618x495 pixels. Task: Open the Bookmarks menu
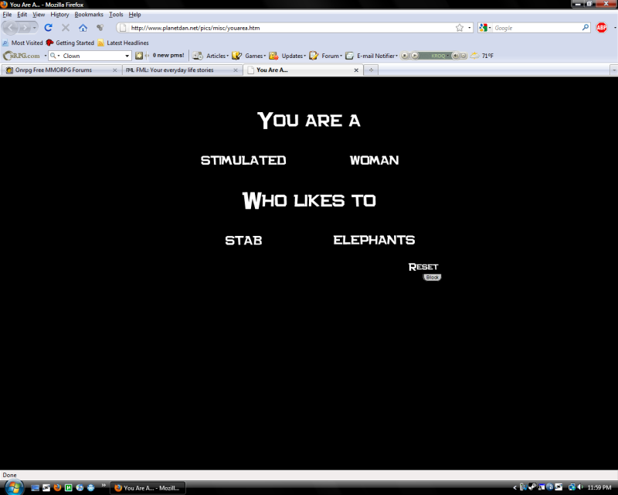89,15
